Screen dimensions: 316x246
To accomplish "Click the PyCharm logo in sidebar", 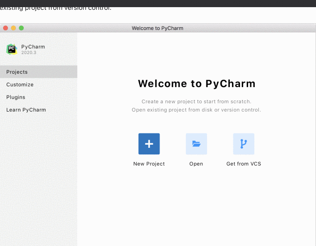I will click(x=12, y=49).
